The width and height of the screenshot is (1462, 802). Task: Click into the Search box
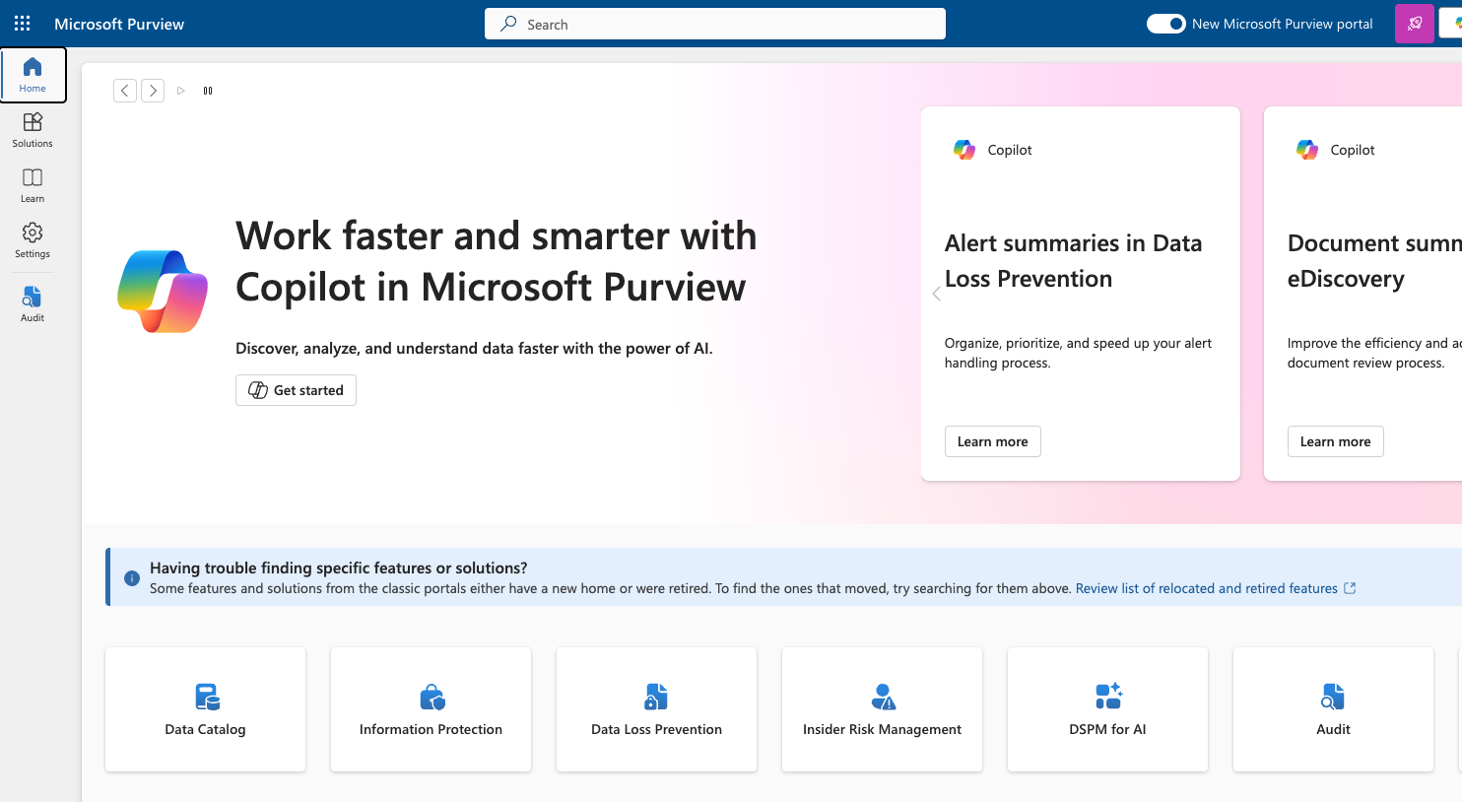(x=714, y=24)
